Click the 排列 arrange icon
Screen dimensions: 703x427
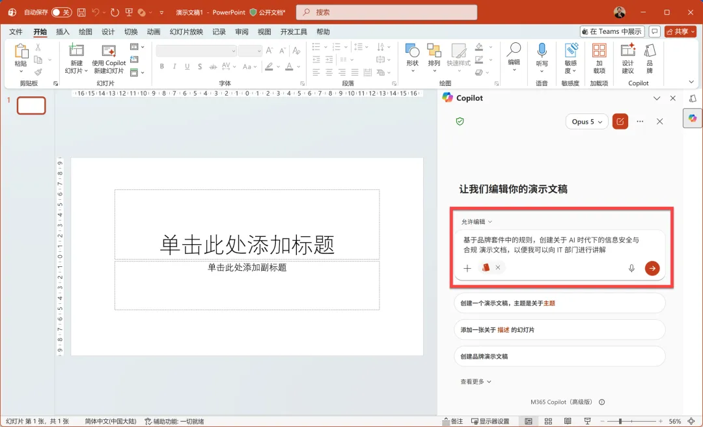pos(434,50)
